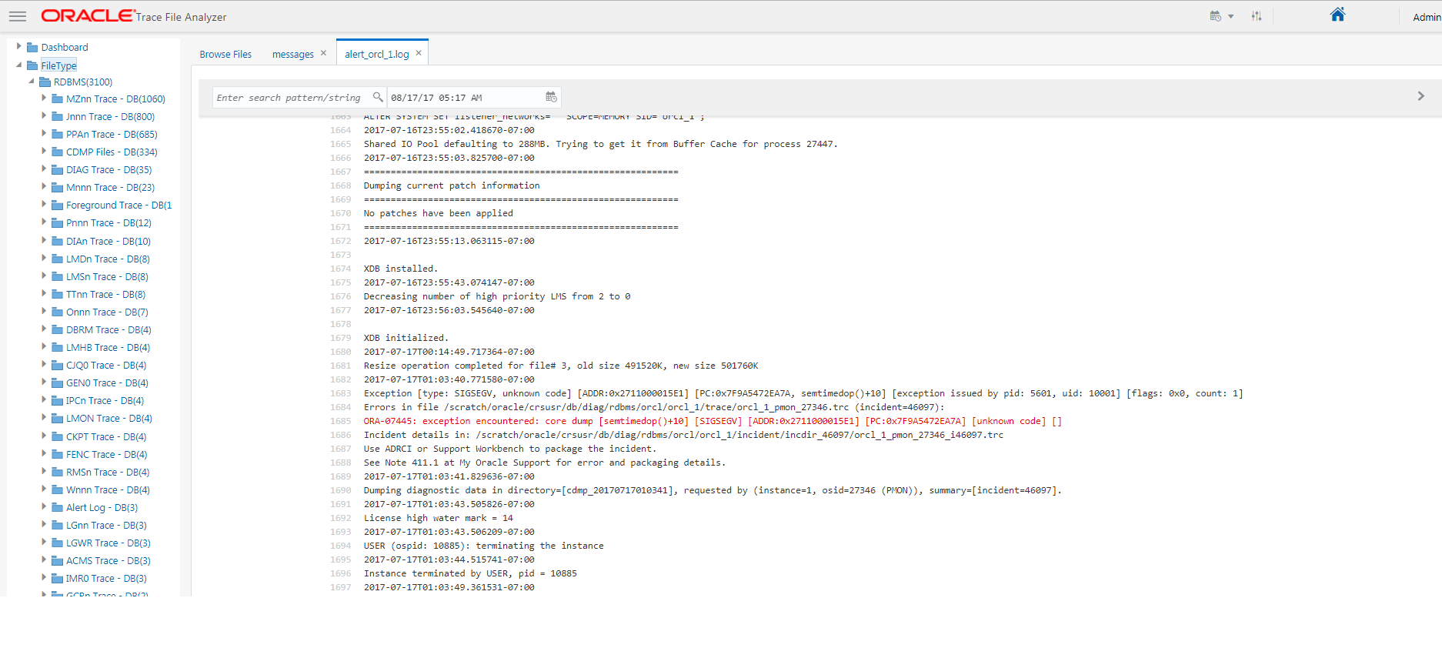Screen dimensions: 1442x648
Task: Open DBRM Trace - DB(4) folder
Action: pyautogui.click(x=108, y=329)
